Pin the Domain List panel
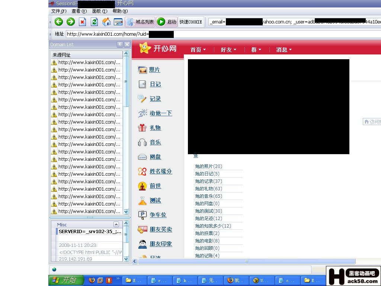The width and height of the screenshot is (381, 286). (120, 44)
